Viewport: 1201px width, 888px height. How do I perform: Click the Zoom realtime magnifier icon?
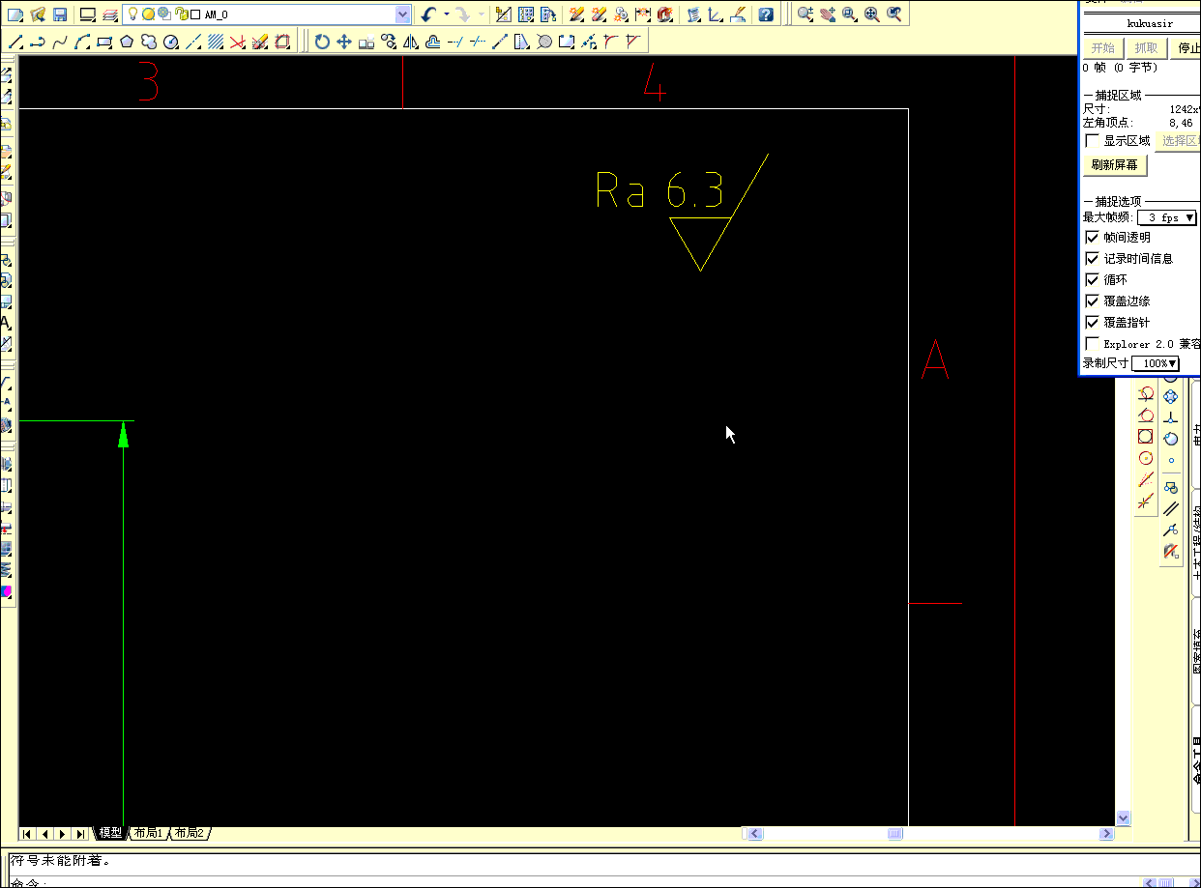click(x=806, y=14)
